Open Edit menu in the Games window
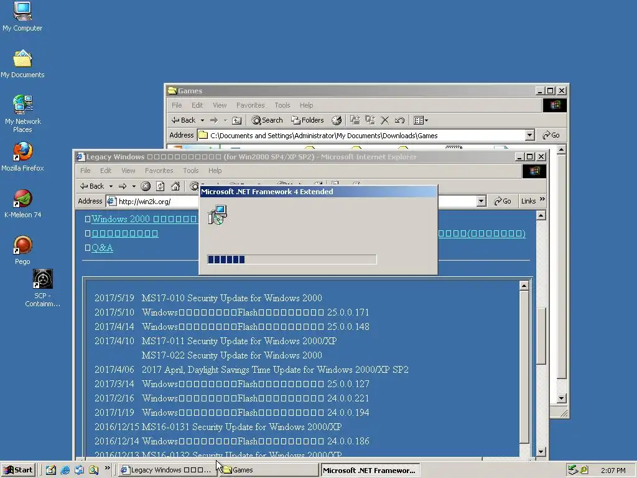Screen dimensions: 637x478 click(x=197, y=105)
